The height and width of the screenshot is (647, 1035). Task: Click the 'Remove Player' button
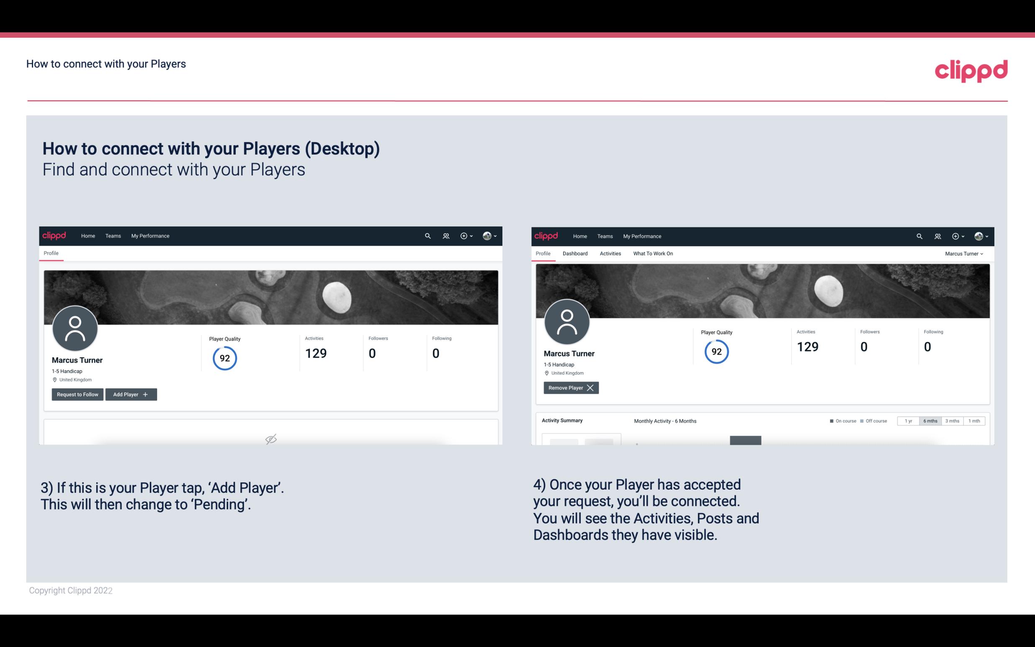pos(569,388)
